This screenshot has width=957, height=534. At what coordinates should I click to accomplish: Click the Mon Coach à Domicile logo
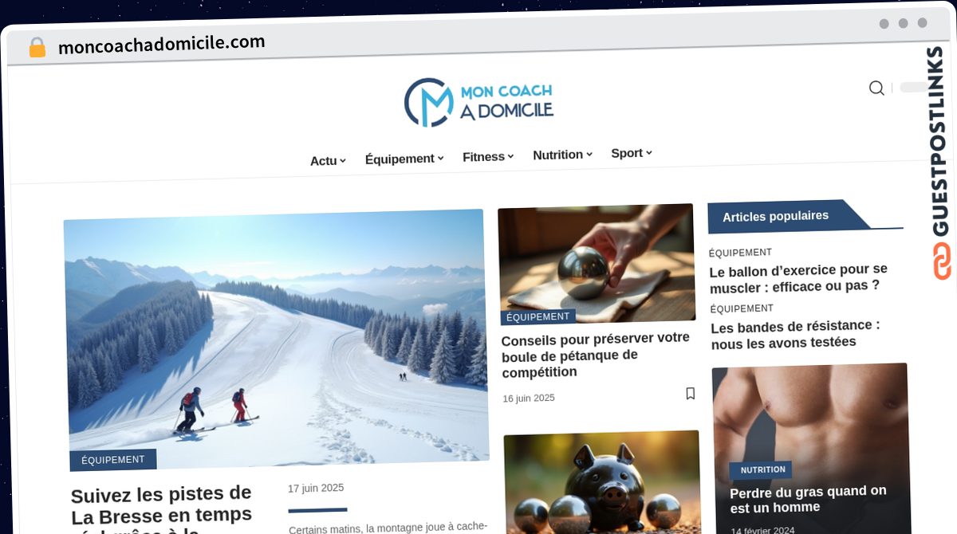[x=478, y=102]
